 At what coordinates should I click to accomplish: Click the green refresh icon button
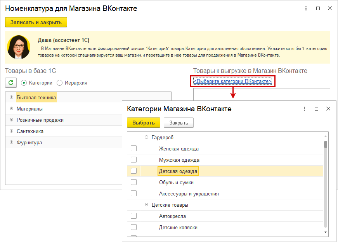[x=11, y=83]
